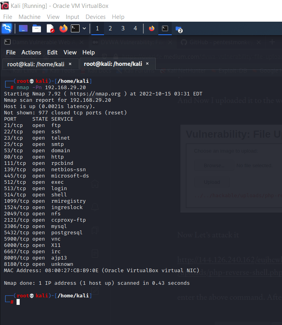Viewport: 282px width, 325px height.
Task: Open the grouped file manager windows icon
Action: [179, 29]
